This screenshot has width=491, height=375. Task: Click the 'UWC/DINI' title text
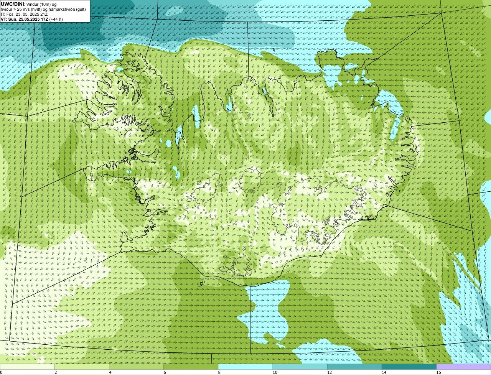13,4
